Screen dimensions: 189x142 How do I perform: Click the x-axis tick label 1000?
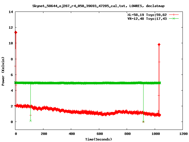click(156, 134)
